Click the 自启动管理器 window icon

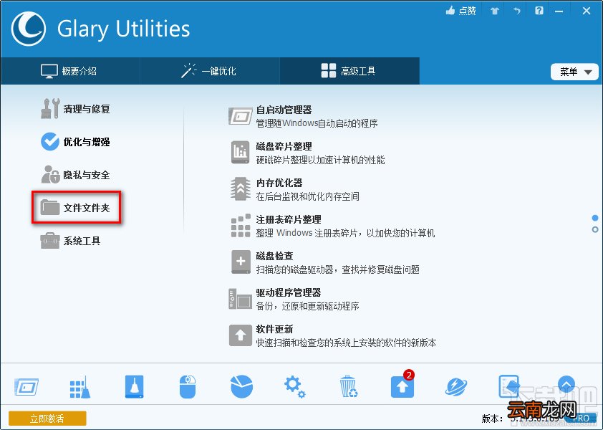241,116
